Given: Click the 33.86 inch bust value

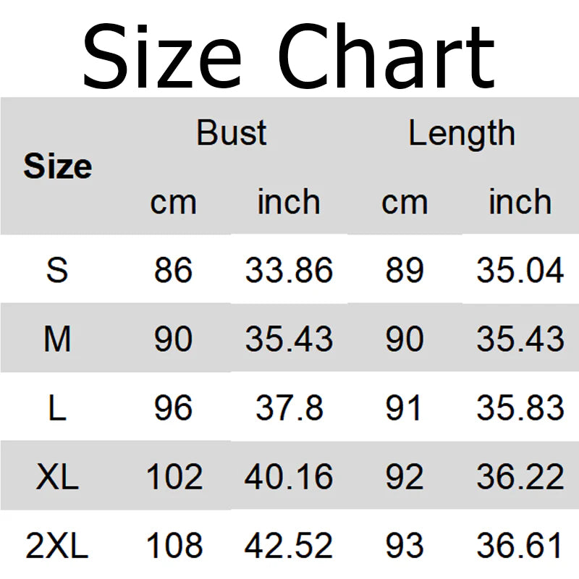Looking at the screenshot, I should [x=289, y=271].
